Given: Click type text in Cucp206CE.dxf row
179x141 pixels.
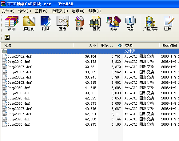Looking at the screenshot, I should pos(139,67).
